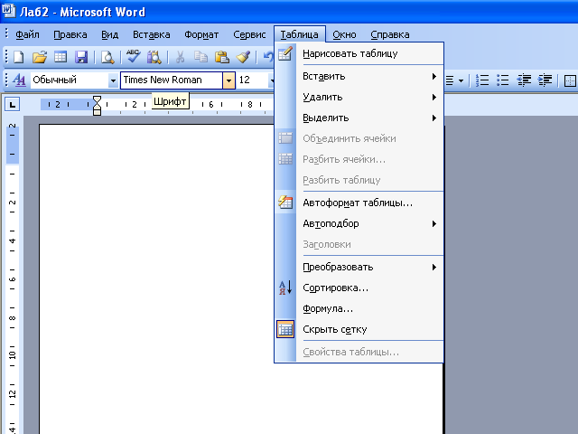Expand the Выделить submenu

pos(359,118)
